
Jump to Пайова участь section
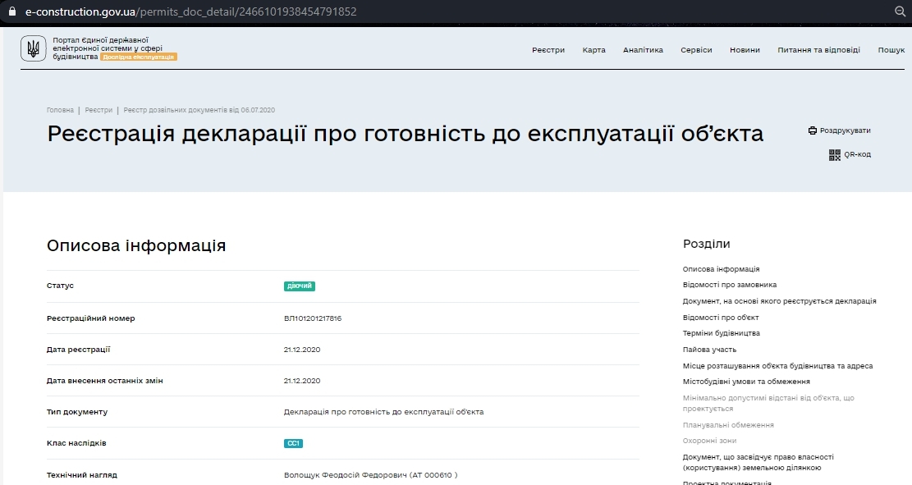coord(709,349)
